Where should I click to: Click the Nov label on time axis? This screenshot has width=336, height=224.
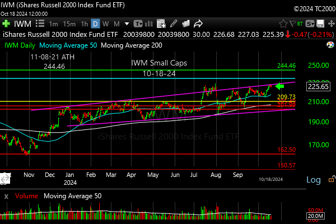click(x=29, y=175)
